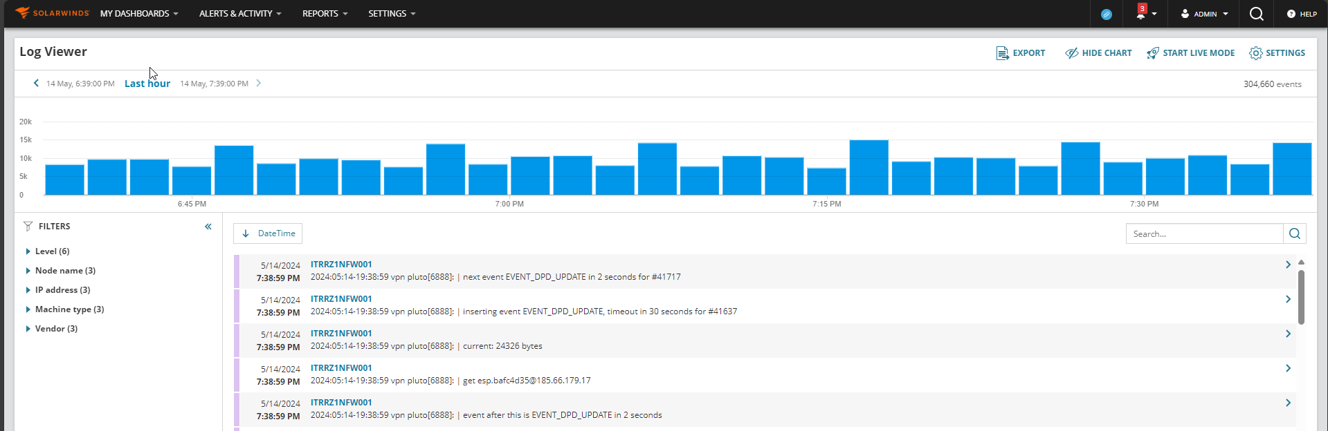Image resolution: width=1328 pixels, height=431 pixels.
Task: Expand the Level (6) filter
Action: click(48, 251)
